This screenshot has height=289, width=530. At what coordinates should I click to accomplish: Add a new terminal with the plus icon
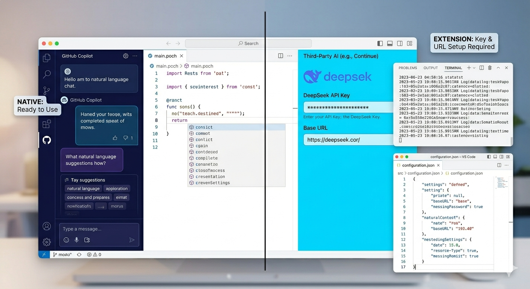click(469, 68)
